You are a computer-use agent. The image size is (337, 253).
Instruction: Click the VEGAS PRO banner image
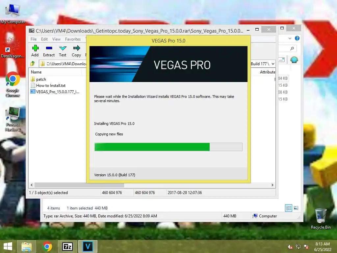click(168, 64)
